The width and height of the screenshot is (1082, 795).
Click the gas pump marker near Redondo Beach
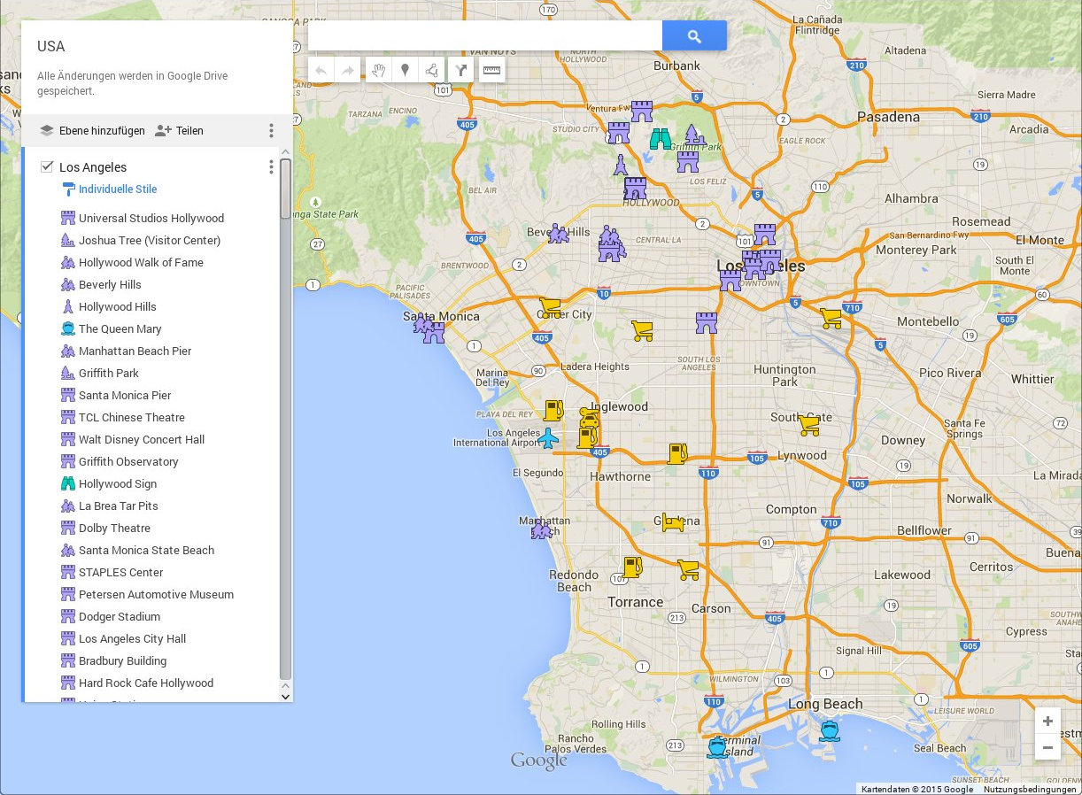coord(632,567)
